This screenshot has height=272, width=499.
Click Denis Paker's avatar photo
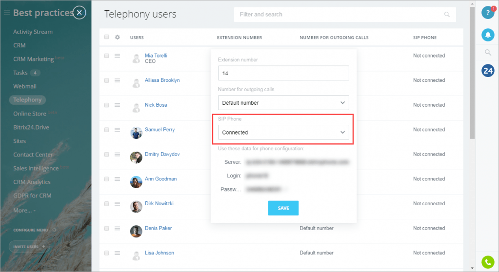tap(136, 231)
